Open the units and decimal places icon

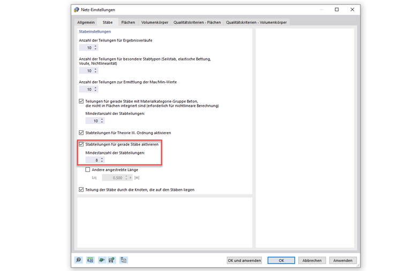point(90,260)
